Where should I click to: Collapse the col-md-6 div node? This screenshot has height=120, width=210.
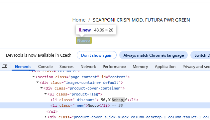click(30, 71)
